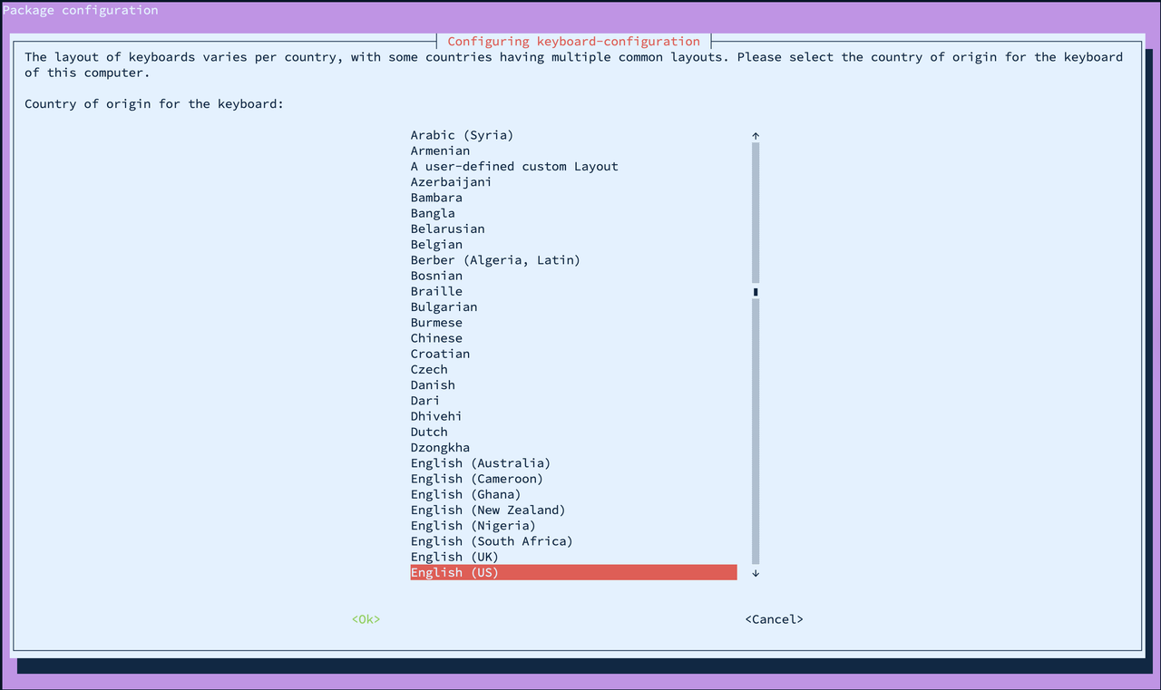Pick the Dutch keyboard option
The width and height of the screenshot is (1161, 690).
(x=429, y=432)
